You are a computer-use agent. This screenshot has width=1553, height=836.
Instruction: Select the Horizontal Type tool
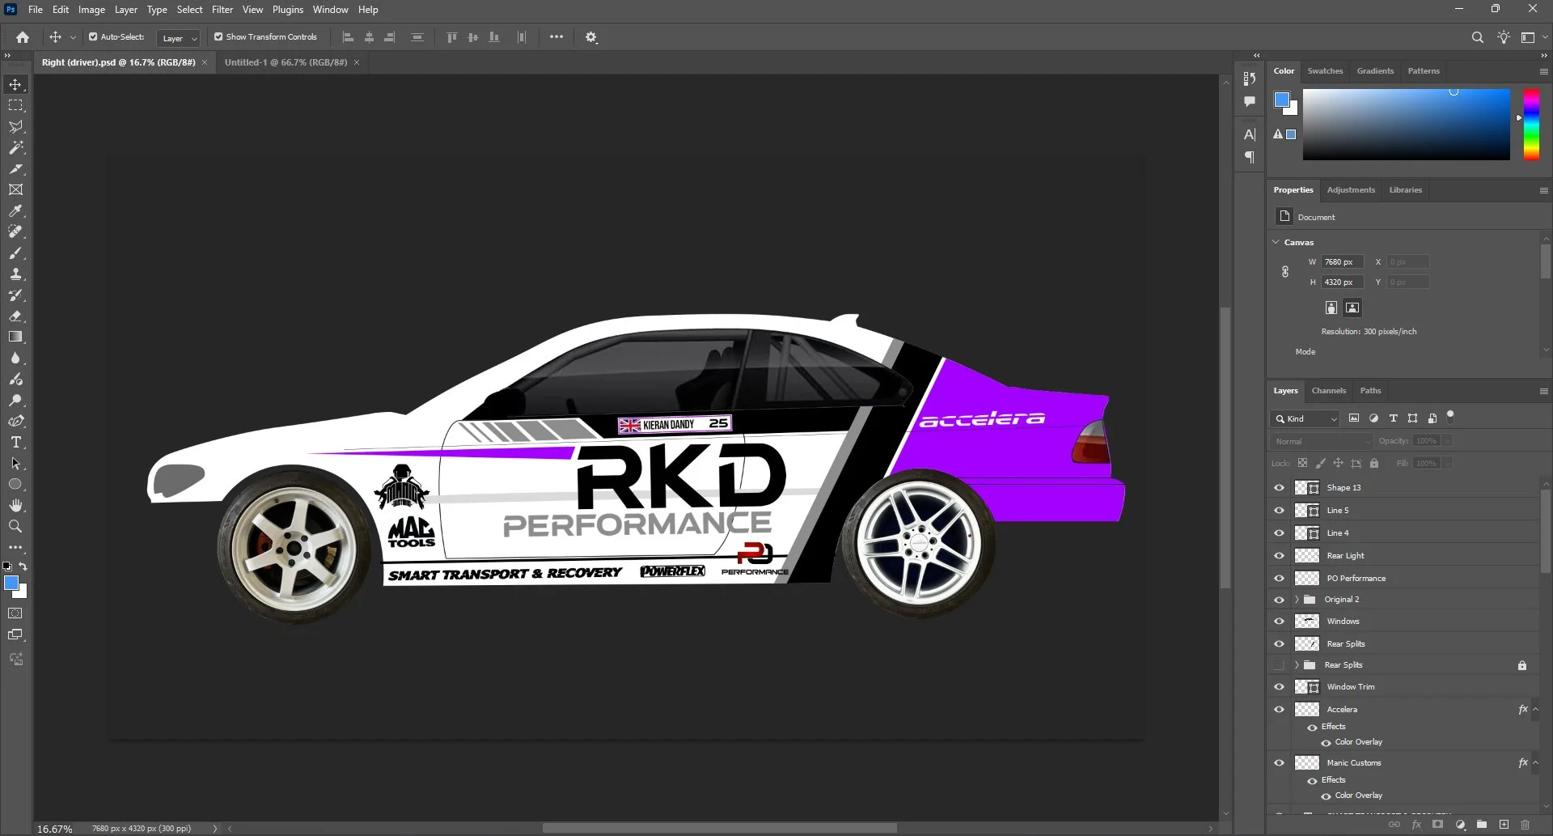coord(15,443)
